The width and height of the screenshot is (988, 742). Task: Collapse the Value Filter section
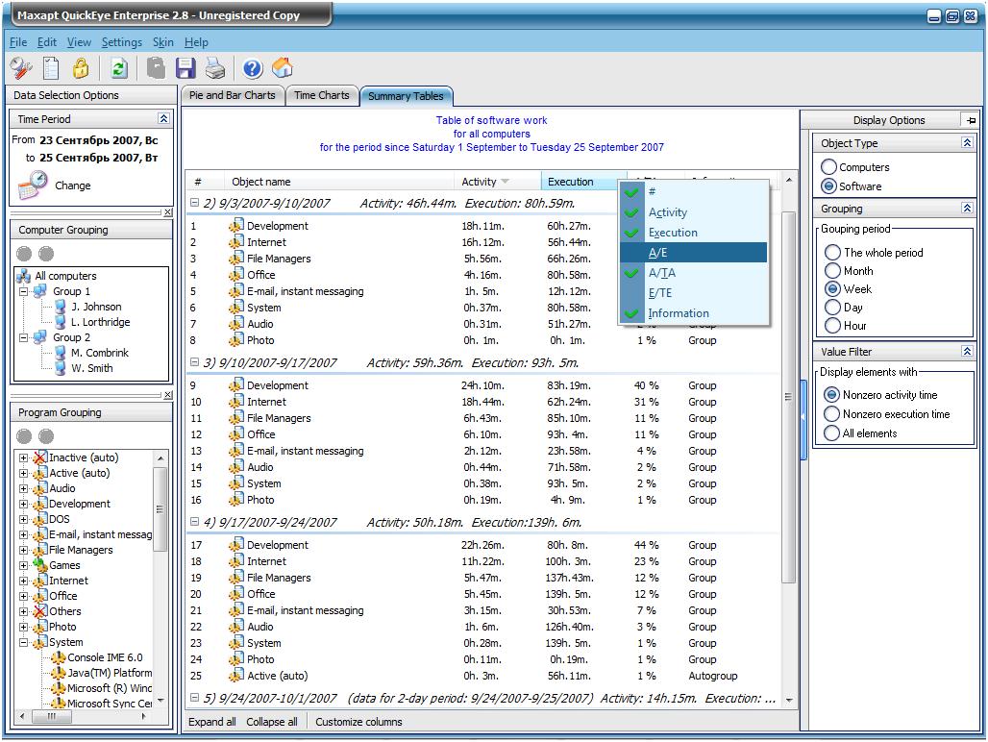pos(967,352)
